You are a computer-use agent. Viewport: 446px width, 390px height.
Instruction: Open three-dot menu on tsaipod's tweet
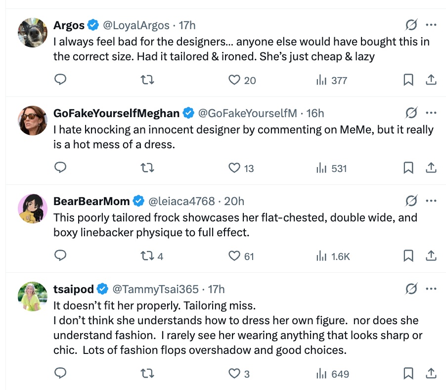pos(431,289)
